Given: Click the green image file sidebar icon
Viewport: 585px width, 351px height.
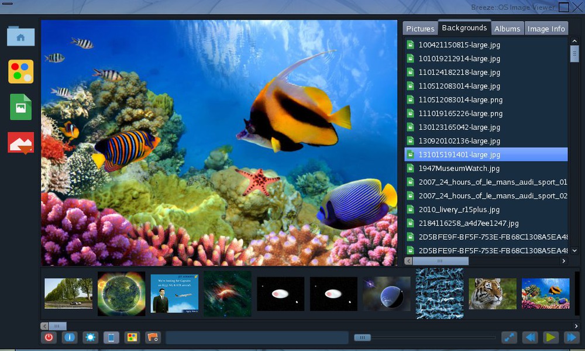Looking at the screenshot, I should click(x=21, y=107).
